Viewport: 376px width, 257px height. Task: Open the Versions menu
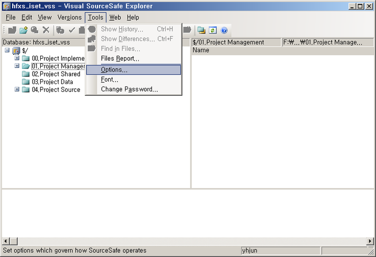point(69,17)
